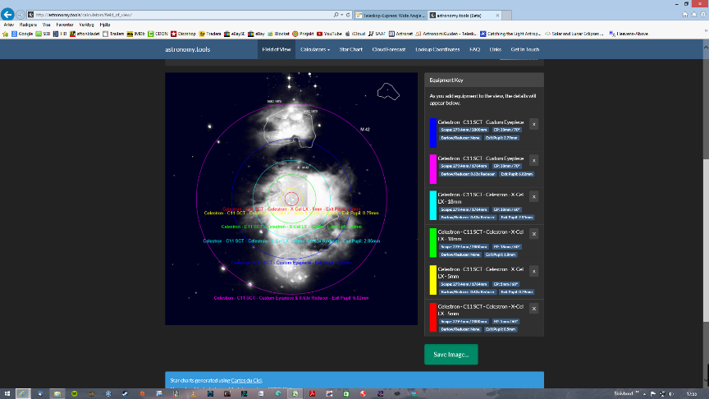Open the Steam icon in the taskbar
Image resolution: width=709 pixels, height=399 pixels.
pyautogui.click(x=125, y=393)
